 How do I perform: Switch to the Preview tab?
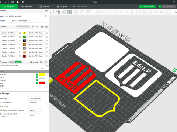pyautogui.click(x=27, y=7)
